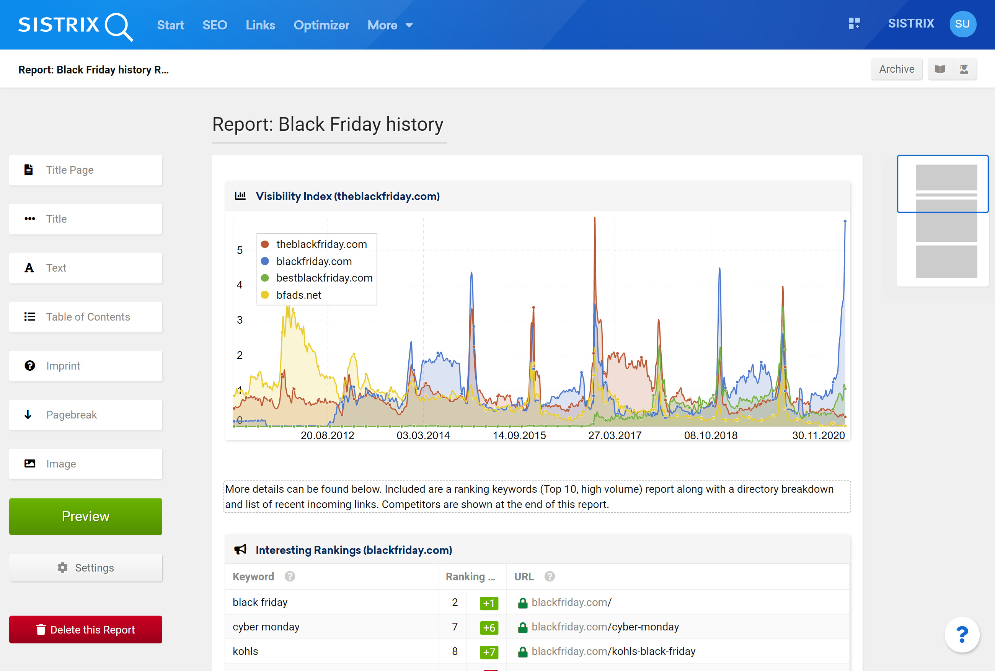Open the SEO menu item
995x671 pixels.
click(x=215, y=25)
